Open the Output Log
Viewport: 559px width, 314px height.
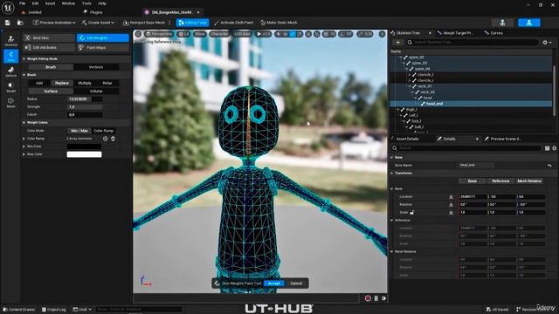(54, 310)
